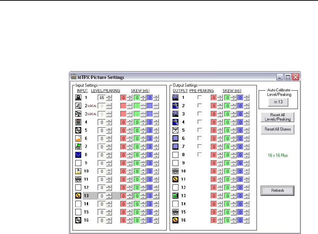This screenshot has height=234, width=318.
Task: Click Input 1 level/peaking spinner arrows
Action: pyautogui.click(x=109, y=98)
